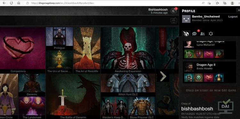This screenshot has width=240, height=119.
Task: Add this page to favorites with the star icon
Action: pos(209,3)
